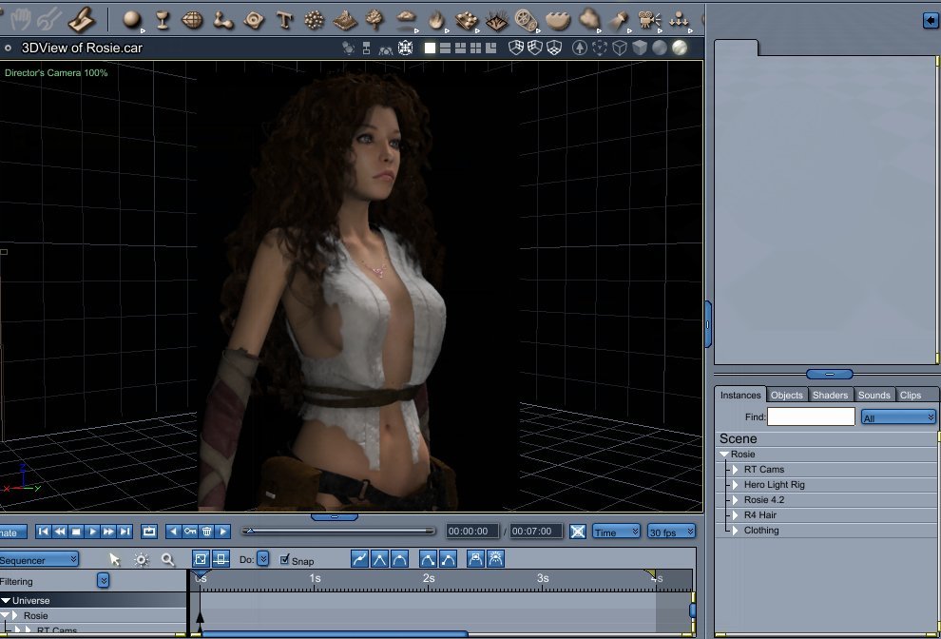Expand the Clothing tree node
This screenshot has width=941, height=639.
click(x=736, y=531)
